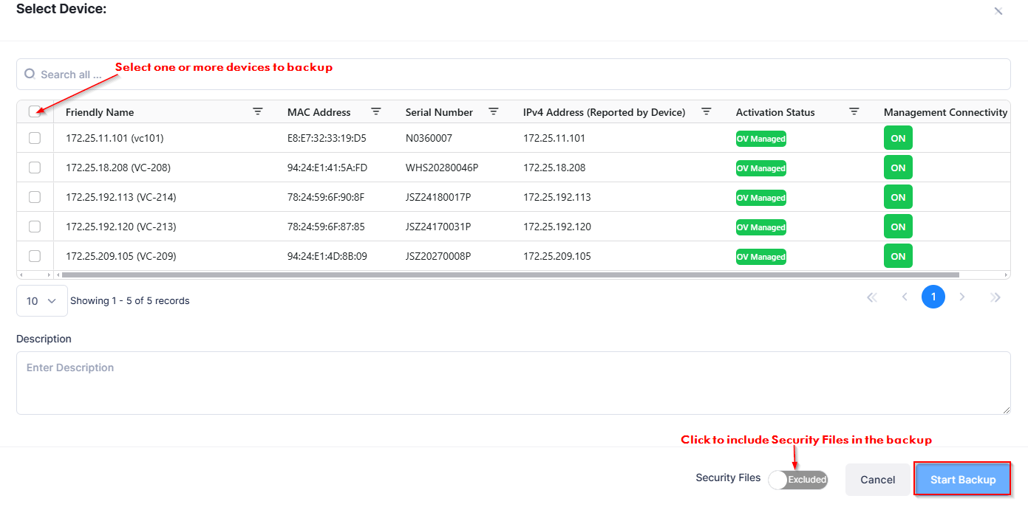Tick the checkbox for VC-209 device
This screenshot has height=507, width=1028.
tap(35, 256)
